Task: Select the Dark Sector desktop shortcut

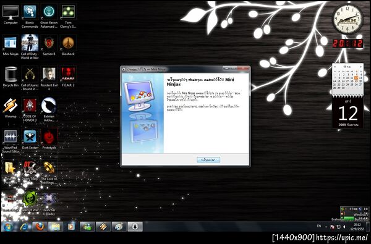Action: (x=30, y=140)
